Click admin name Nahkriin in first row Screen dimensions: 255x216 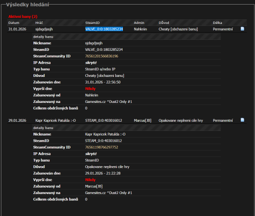(x=140, y=29)
